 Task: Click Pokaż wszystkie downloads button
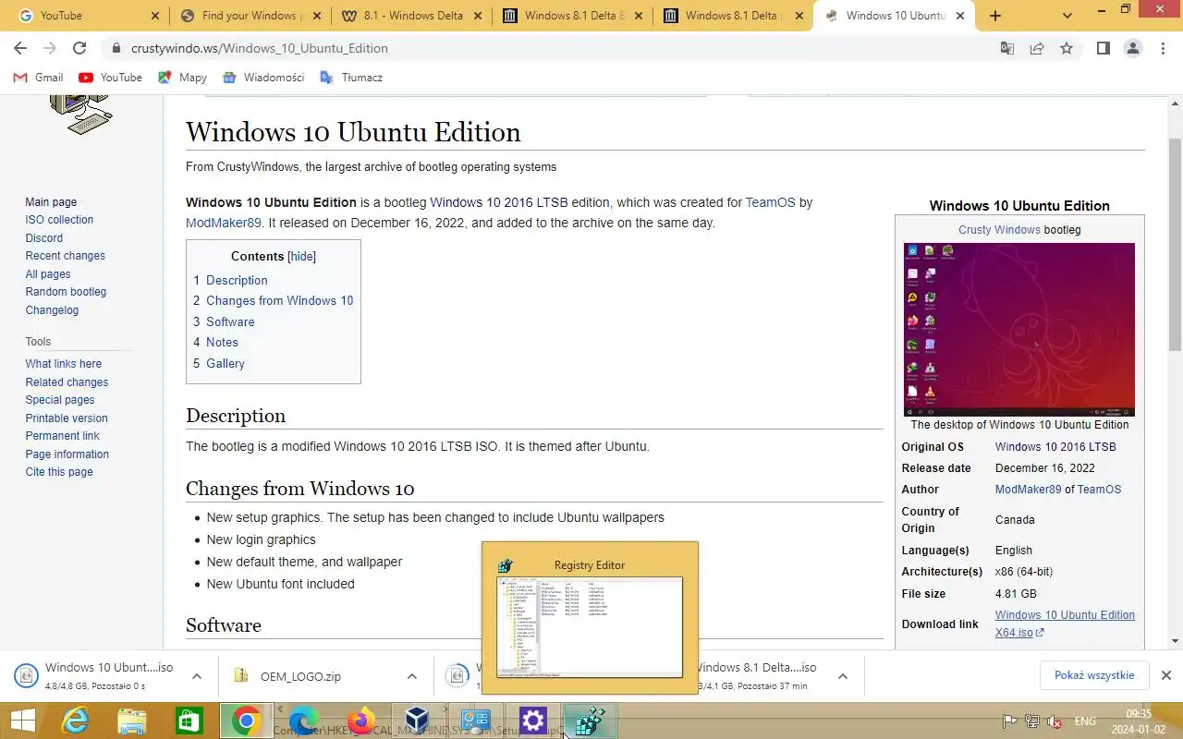pyautogui.click(x=1094, y=675)
